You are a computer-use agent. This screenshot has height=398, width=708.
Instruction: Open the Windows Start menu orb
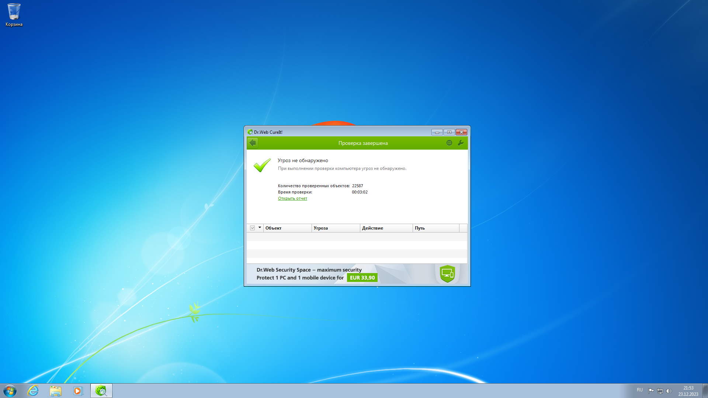click(x=10, y=391)
